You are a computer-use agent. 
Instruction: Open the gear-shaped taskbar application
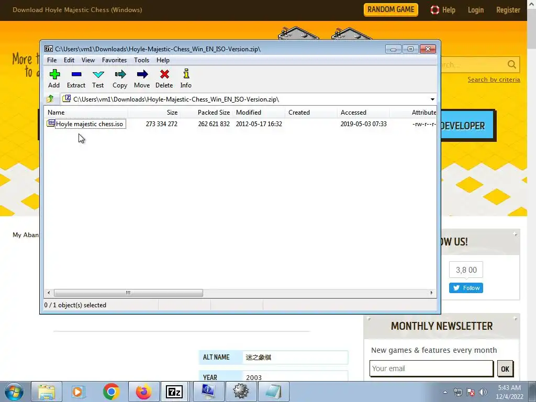click(x=241, y=392)
